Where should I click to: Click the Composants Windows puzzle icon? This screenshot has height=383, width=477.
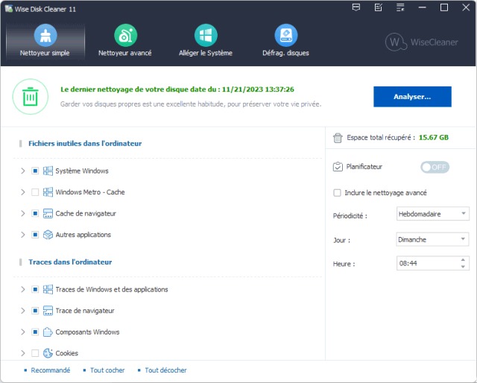(48, 332)
